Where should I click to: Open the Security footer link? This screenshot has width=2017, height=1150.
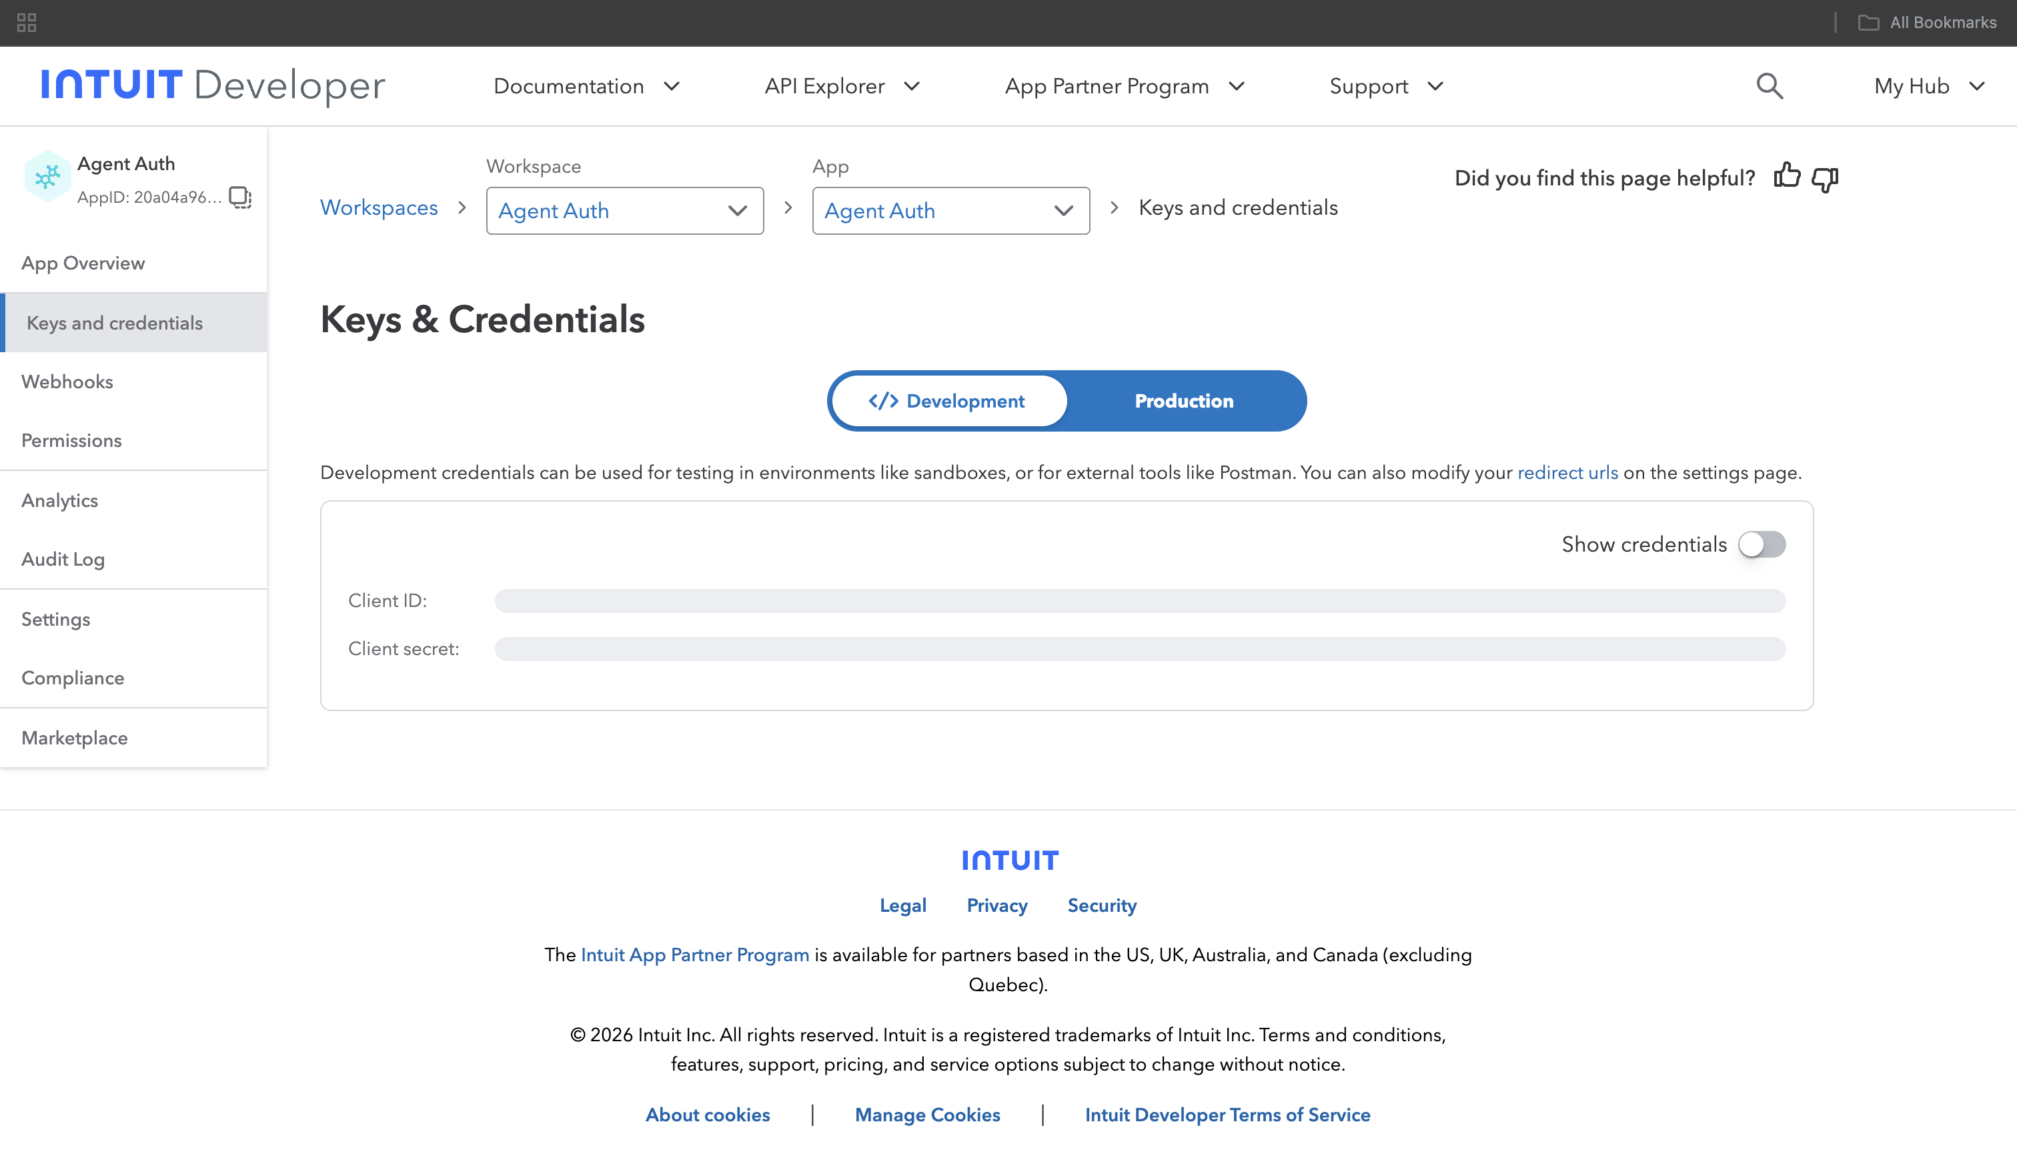[x=1102, y=906]
